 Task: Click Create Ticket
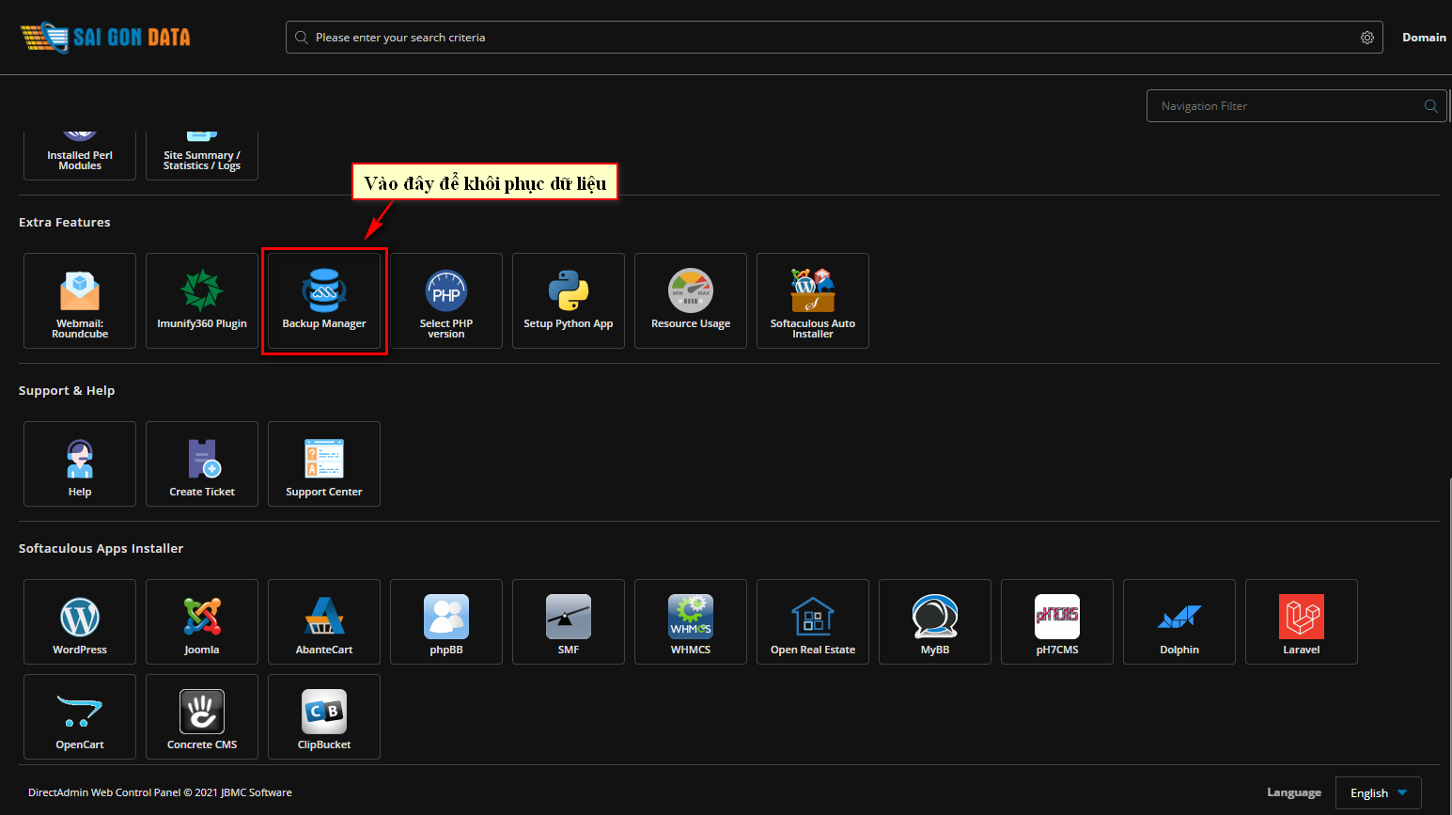pos(202,463)
